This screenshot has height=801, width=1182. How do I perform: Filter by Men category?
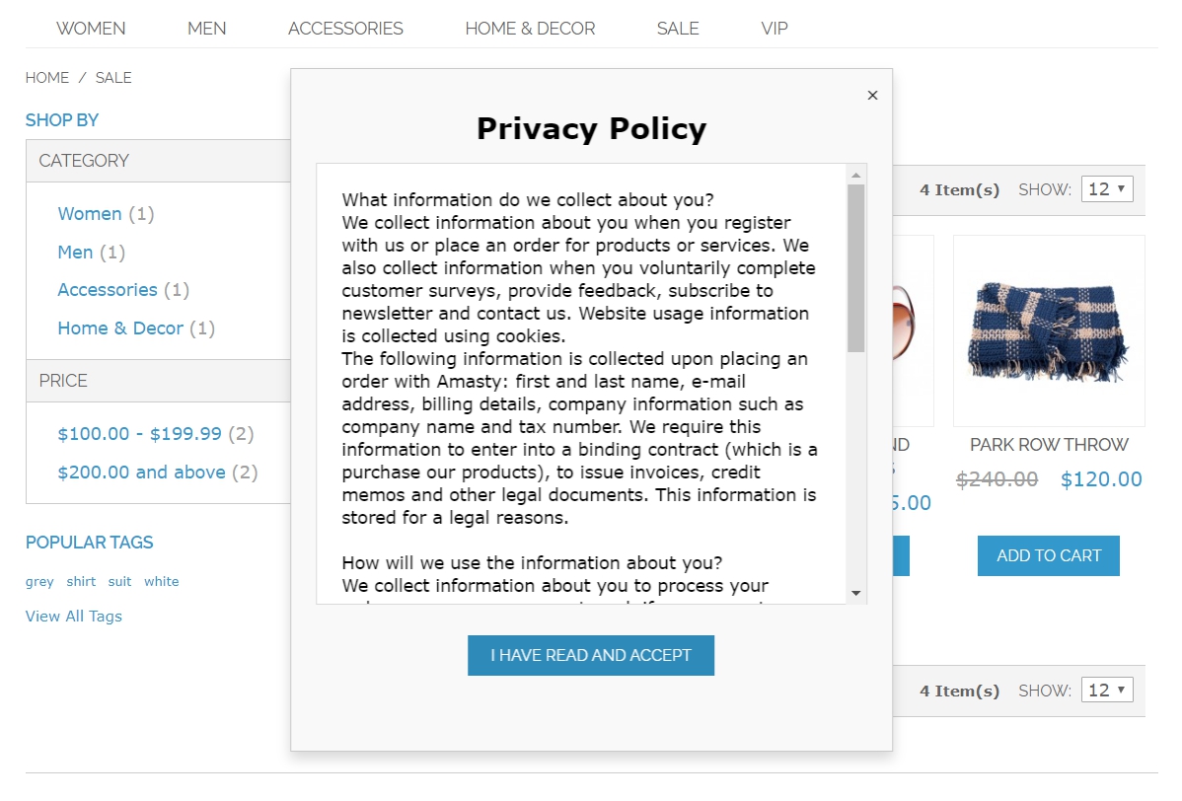pos(75,253)
